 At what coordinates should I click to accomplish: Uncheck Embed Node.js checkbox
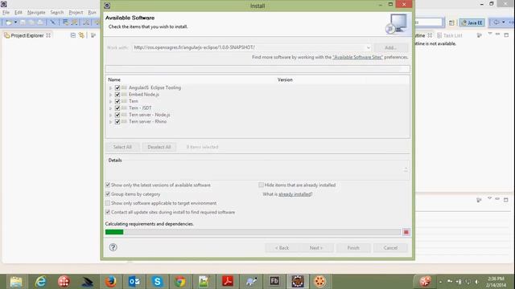tap(117, 95)
